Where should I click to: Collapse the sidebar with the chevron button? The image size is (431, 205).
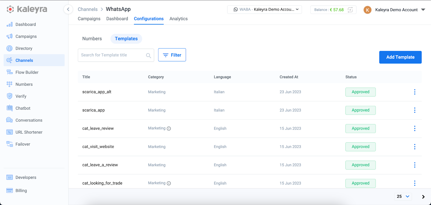[x=68, y=9]
